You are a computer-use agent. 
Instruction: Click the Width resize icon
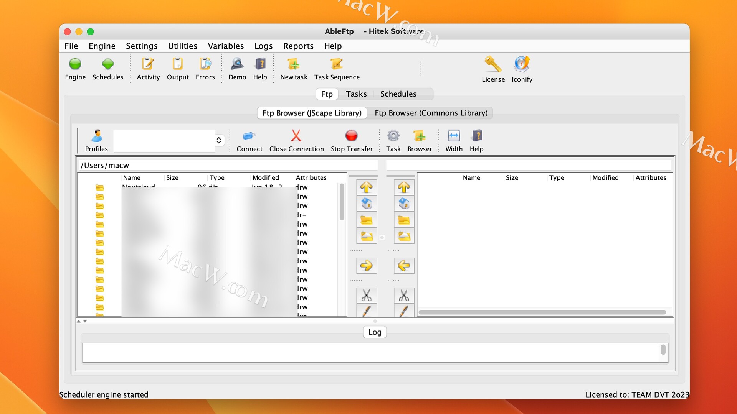click(x=454, y=136)
